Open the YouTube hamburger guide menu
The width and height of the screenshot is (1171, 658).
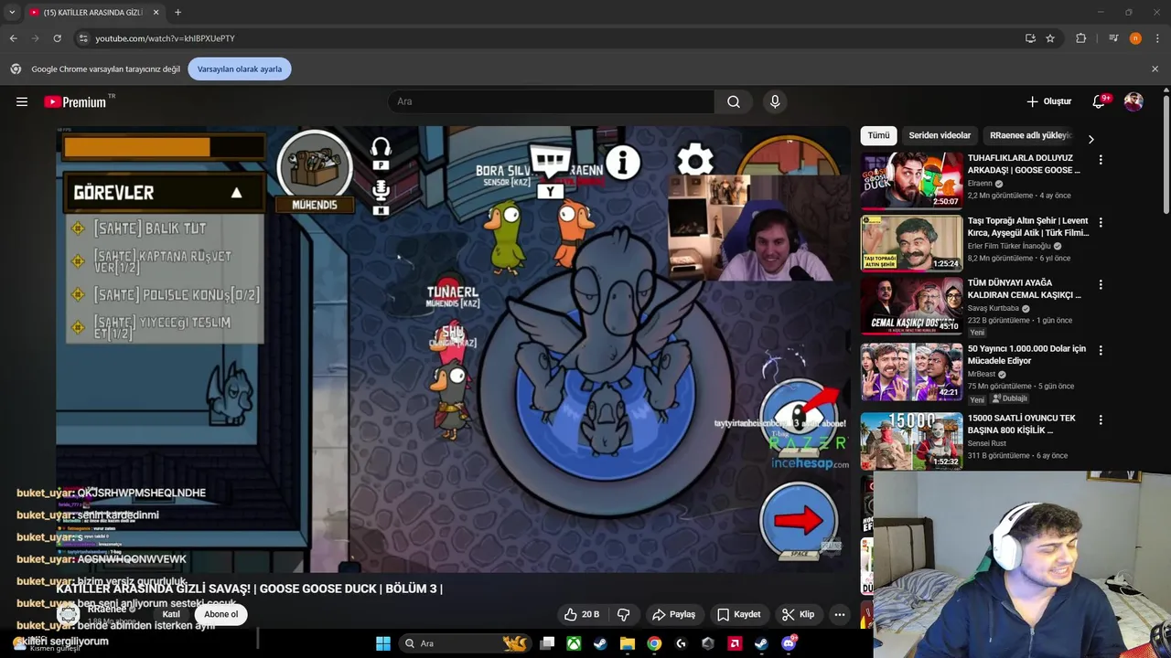point(22,102)
